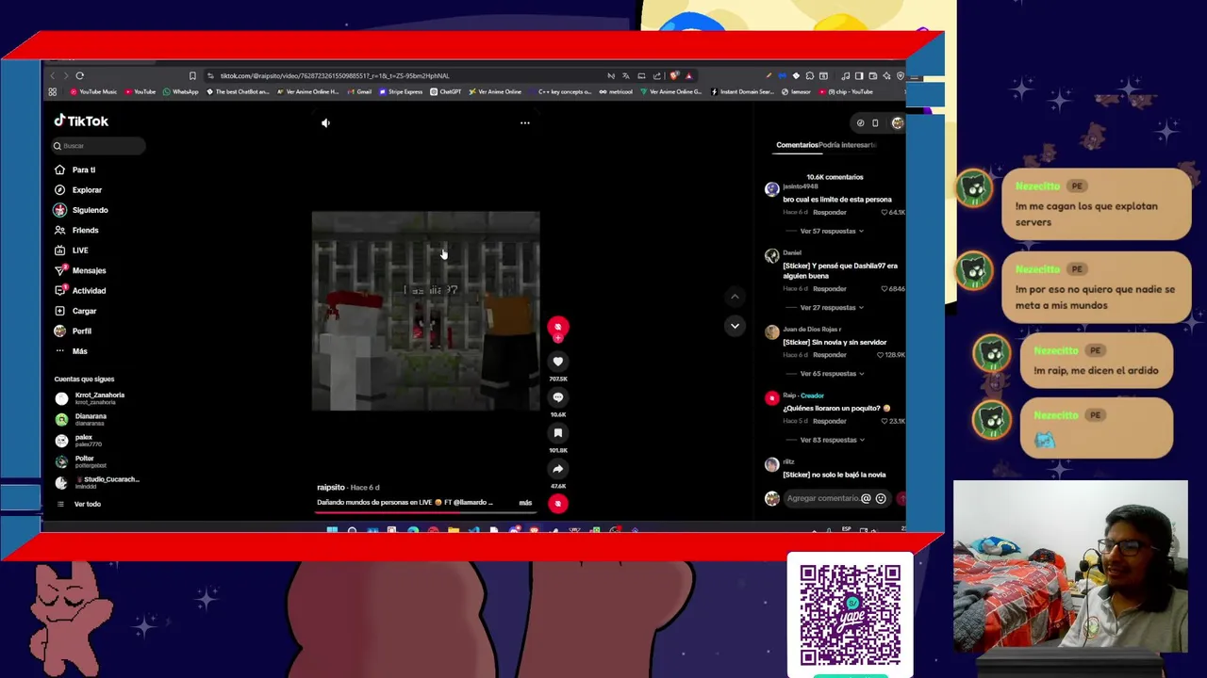1207x678 pixels.
Task: Seek the video progress bar
Action: (425, 512)
